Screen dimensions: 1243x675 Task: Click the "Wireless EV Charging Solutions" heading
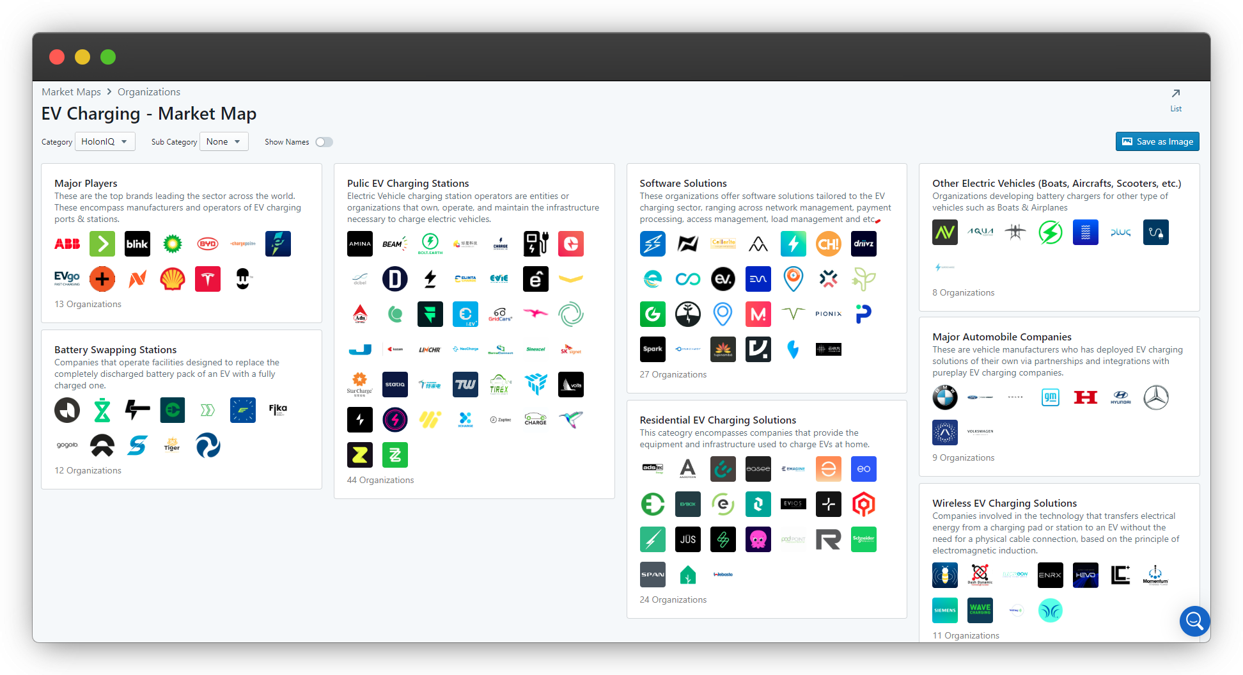(1005, 504)
